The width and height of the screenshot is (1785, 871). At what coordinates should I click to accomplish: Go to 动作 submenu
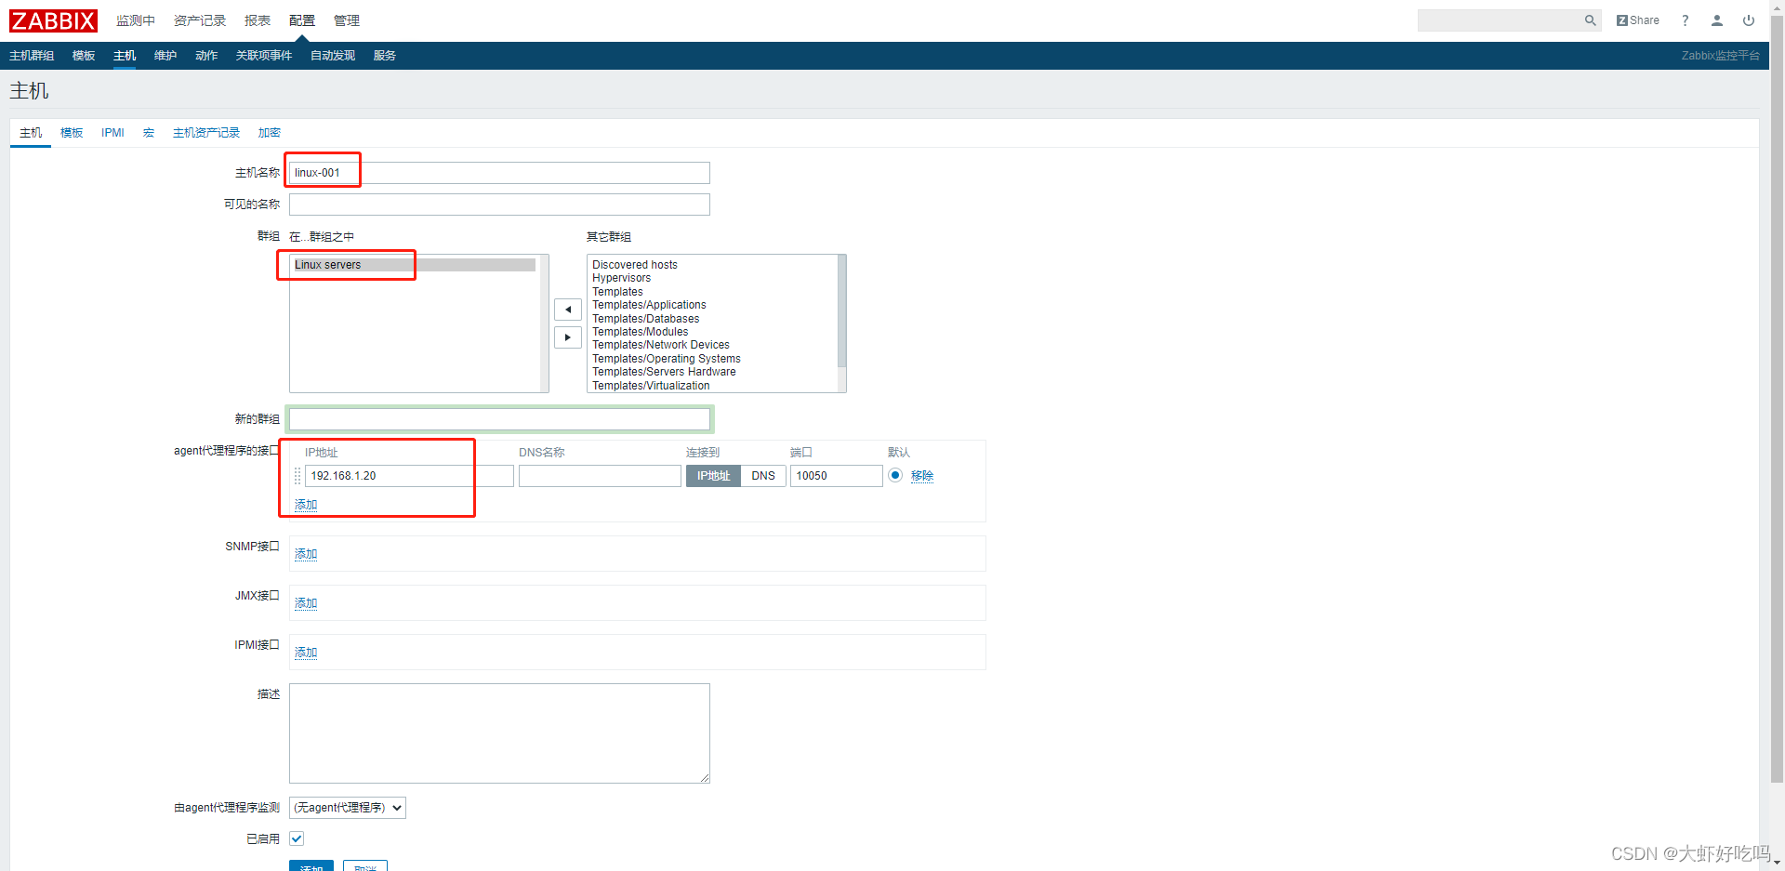pos(206,56)
